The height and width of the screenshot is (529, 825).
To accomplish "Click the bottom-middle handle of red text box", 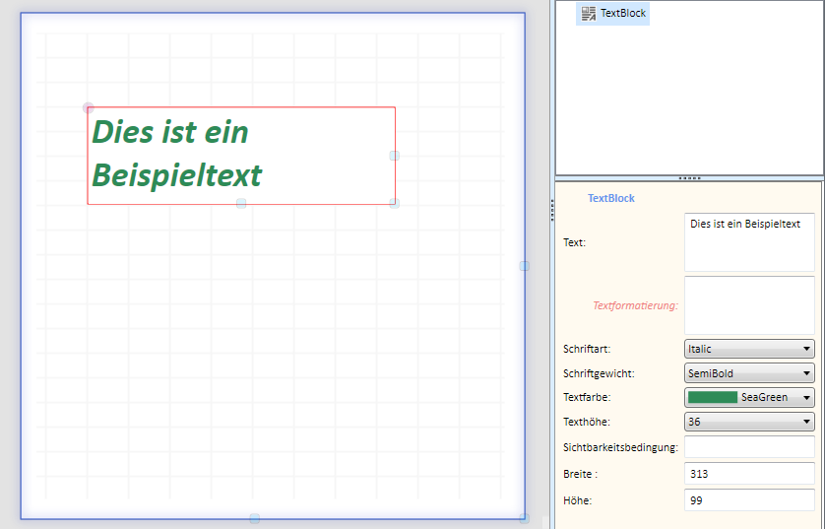I will 241,203.
